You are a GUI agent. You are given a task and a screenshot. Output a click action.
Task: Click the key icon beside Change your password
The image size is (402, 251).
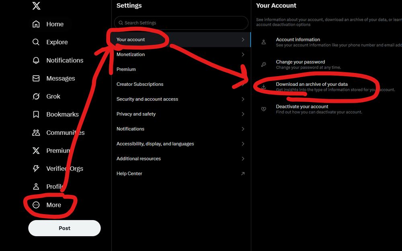tap(264, 65)
